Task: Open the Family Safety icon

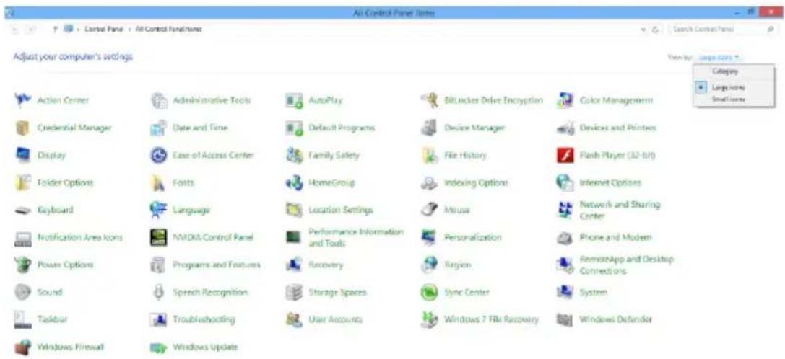Action: coord(295,156)
